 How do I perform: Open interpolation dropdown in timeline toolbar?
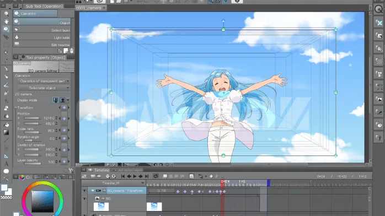(206, 176)
